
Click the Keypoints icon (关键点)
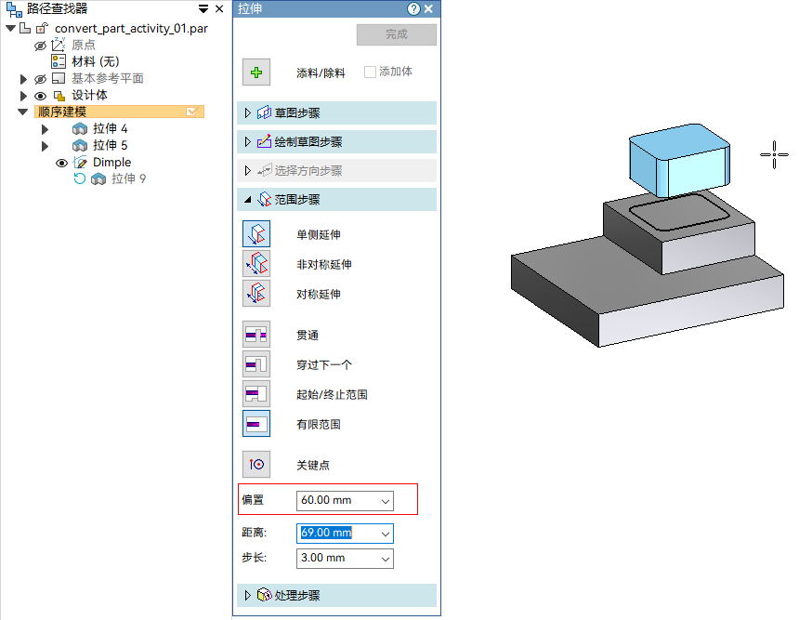(256, 465)
